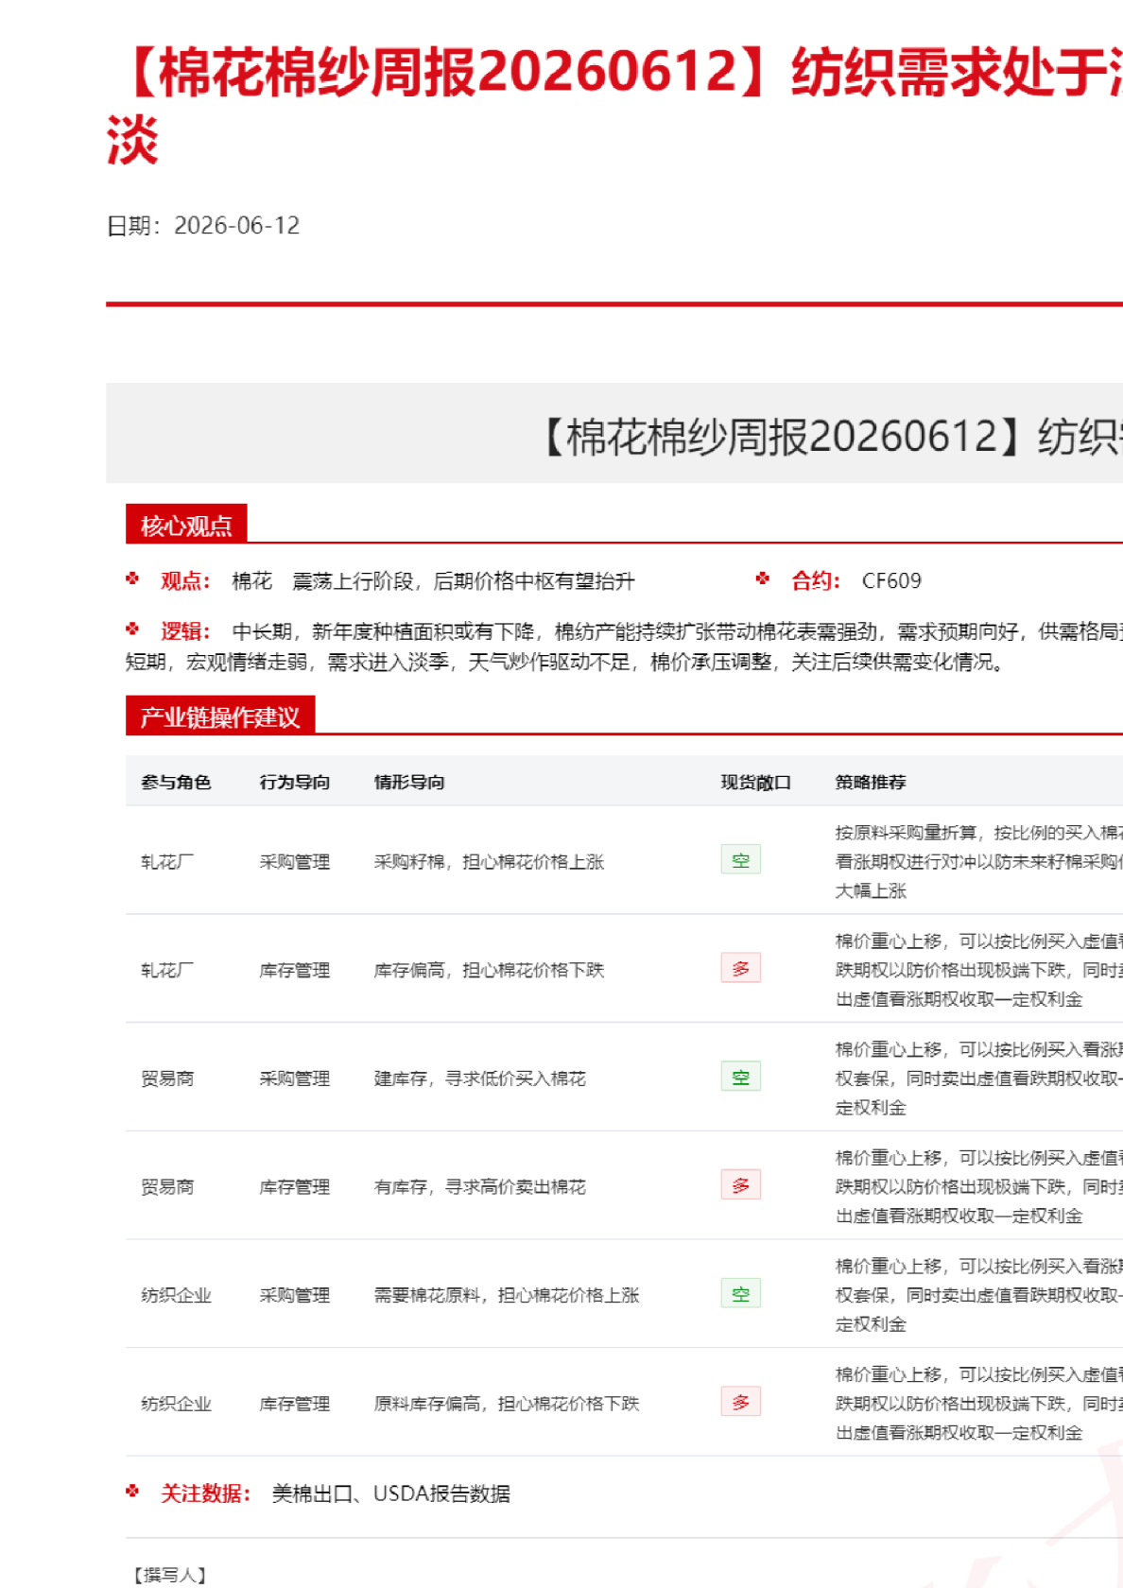
Task: Click green 空 badge in 建库存 row
Action: click(741, 1077)
